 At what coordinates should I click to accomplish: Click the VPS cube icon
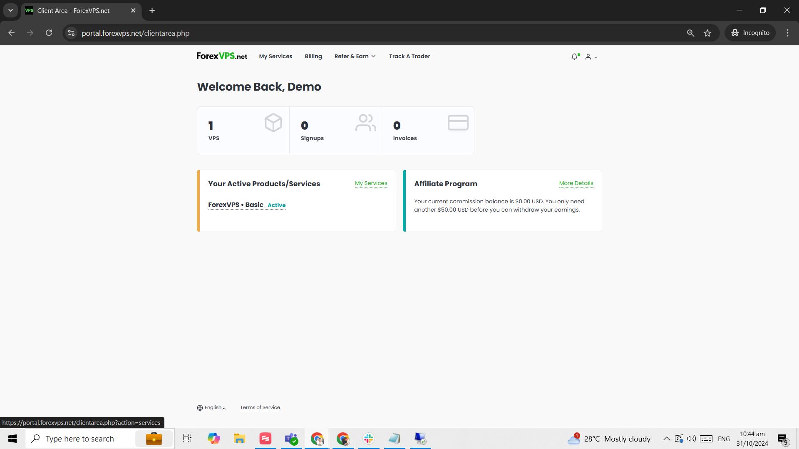click(x=273, y=123)
